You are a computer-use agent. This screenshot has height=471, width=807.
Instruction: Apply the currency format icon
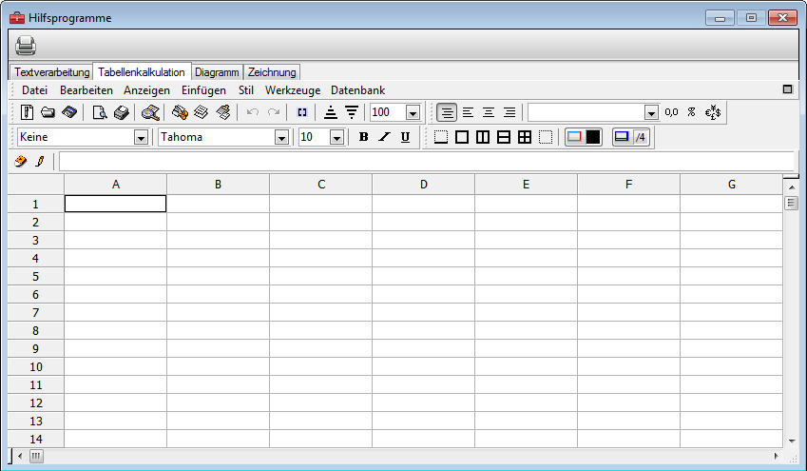[x=713, y=112]
